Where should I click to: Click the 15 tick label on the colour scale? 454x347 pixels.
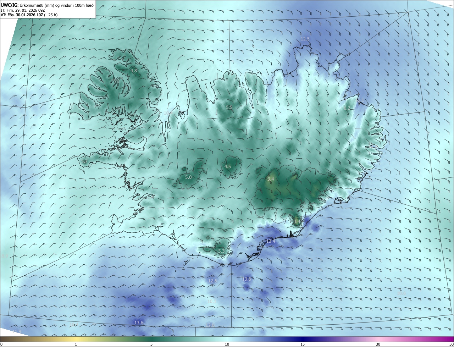click(303, 344)
